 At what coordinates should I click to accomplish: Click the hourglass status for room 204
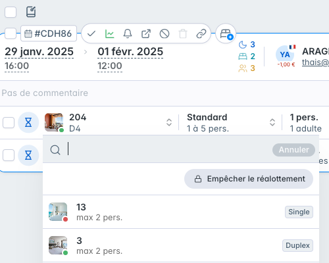click(x=28, y=122)
